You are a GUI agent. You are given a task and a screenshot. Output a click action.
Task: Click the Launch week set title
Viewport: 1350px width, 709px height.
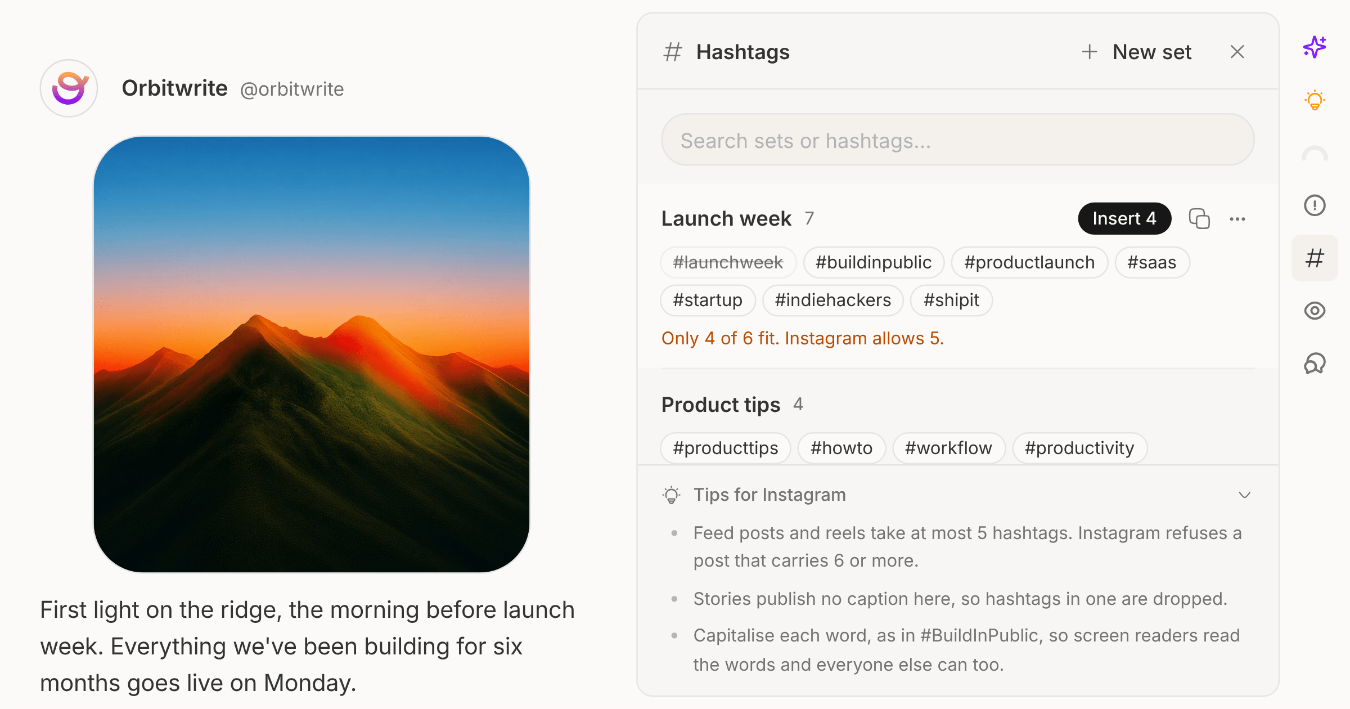pyautogui.click(x=726, y=218)
